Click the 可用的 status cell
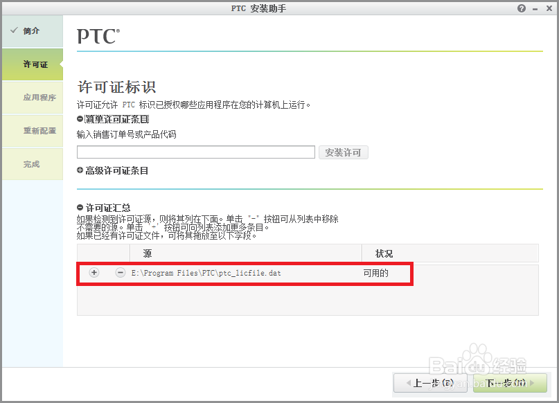Screen dimensions: 559x403 375,274
